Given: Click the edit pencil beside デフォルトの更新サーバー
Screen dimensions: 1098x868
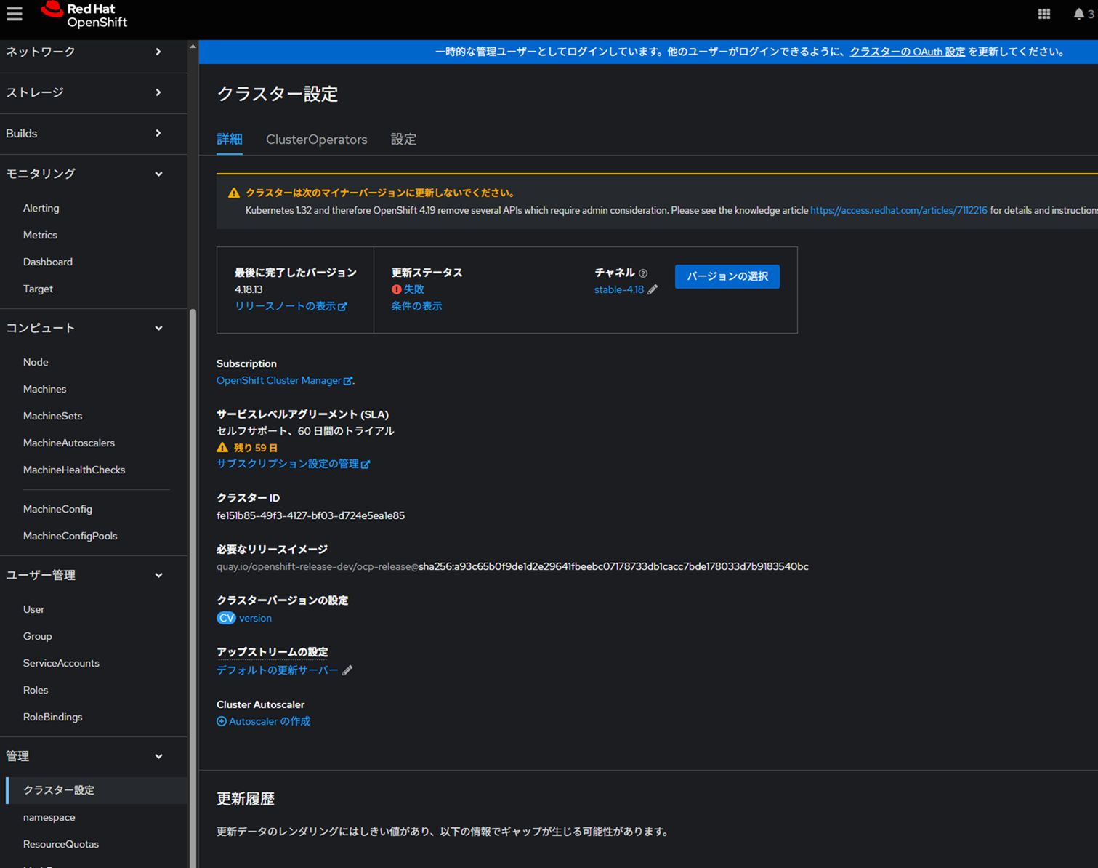Looking at the screenshot, I should click(347, 670).
